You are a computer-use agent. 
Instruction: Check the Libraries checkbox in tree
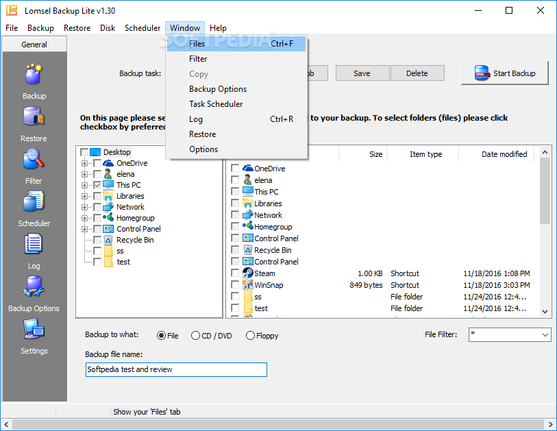tap(97, 196)
